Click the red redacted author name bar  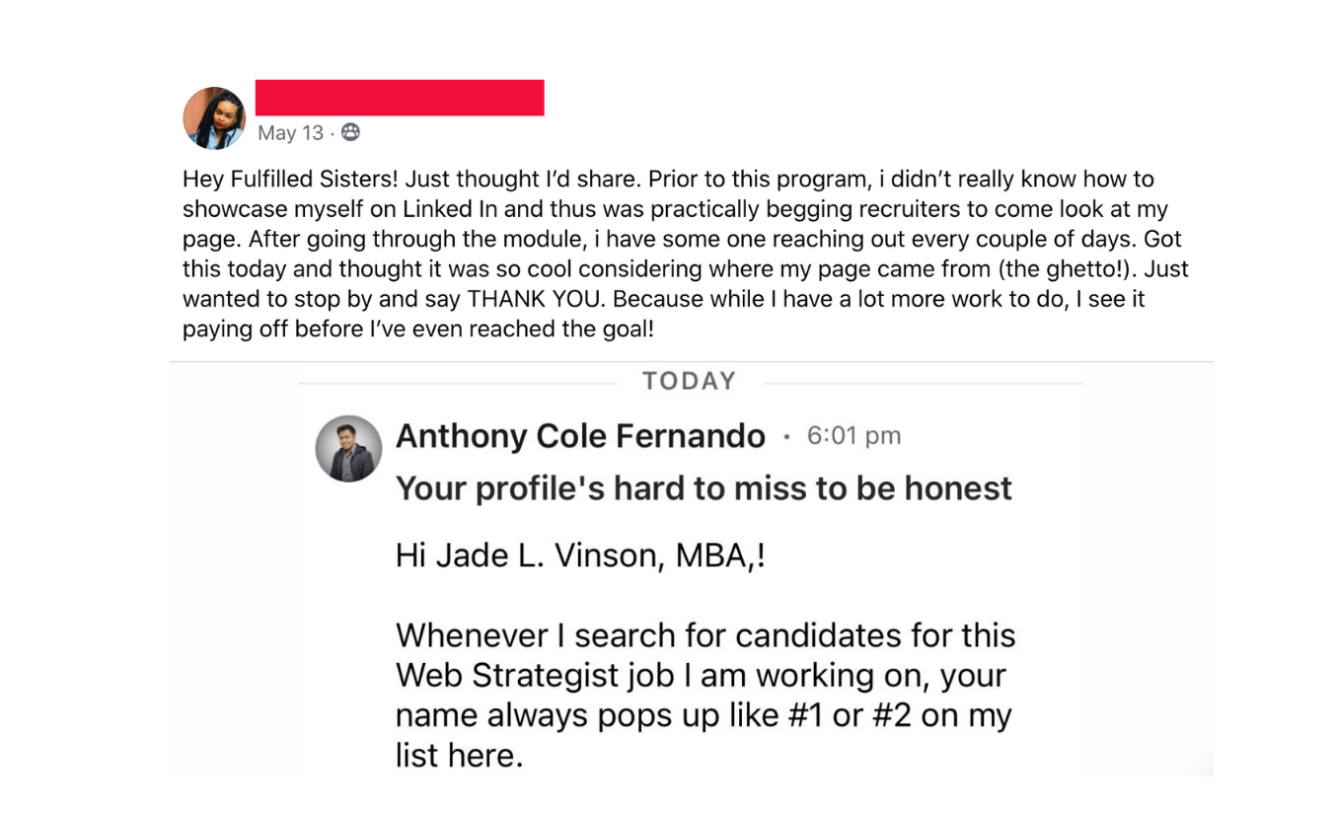pos(400,98)
